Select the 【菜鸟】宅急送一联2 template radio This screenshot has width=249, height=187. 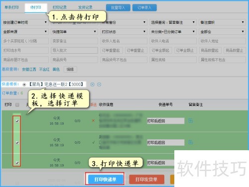24,85
